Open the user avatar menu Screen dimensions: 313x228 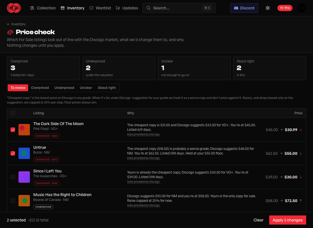click(301, 8)
